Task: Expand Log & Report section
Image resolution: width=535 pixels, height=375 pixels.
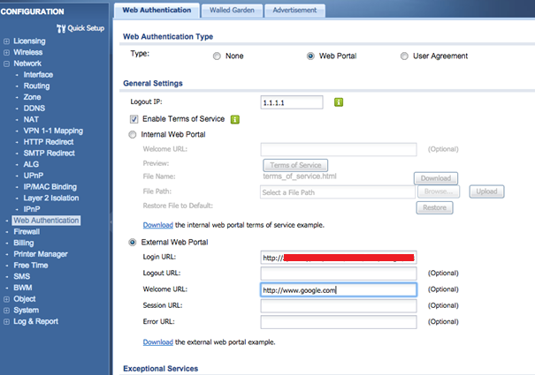Action: [7, 322]
